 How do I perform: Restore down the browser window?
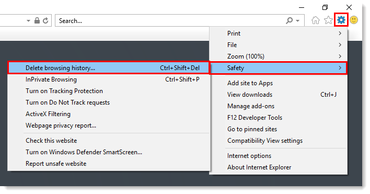[x=325, y=7]
